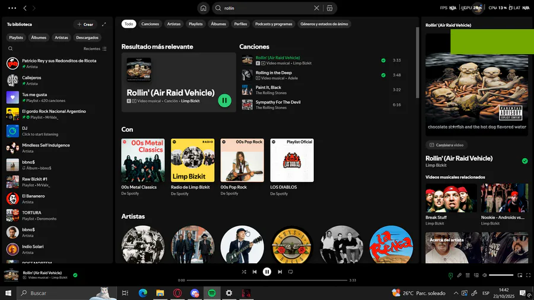This screenshot has width=534, height=300.
Task: Open Break Stuff related video
Action: pyautogui.click(x=451, y=205)
